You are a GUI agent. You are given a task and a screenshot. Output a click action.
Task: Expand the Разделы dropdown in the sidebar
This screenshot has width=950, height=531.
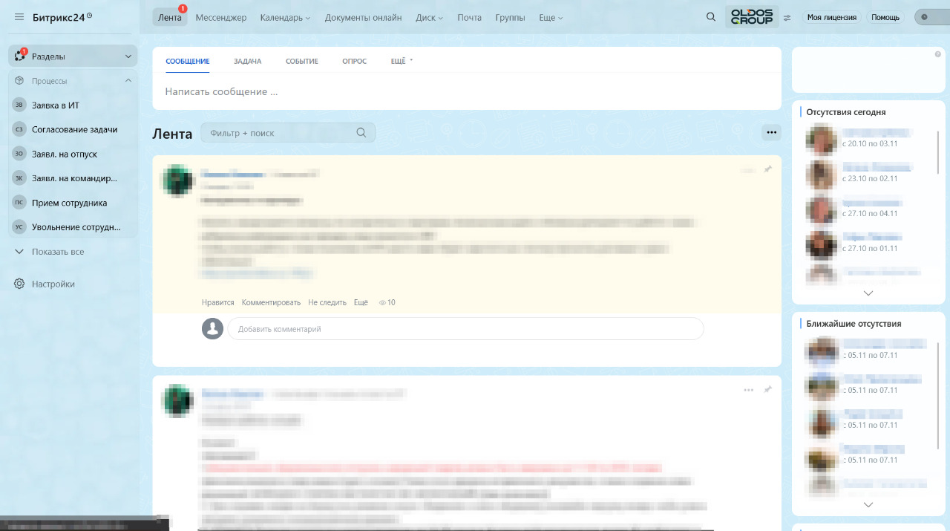[x=128, y=56]
